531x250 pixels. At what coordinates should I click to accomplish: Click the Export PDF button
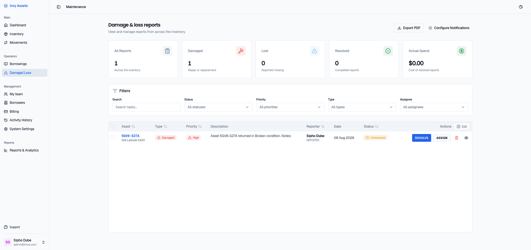(409, 28)
